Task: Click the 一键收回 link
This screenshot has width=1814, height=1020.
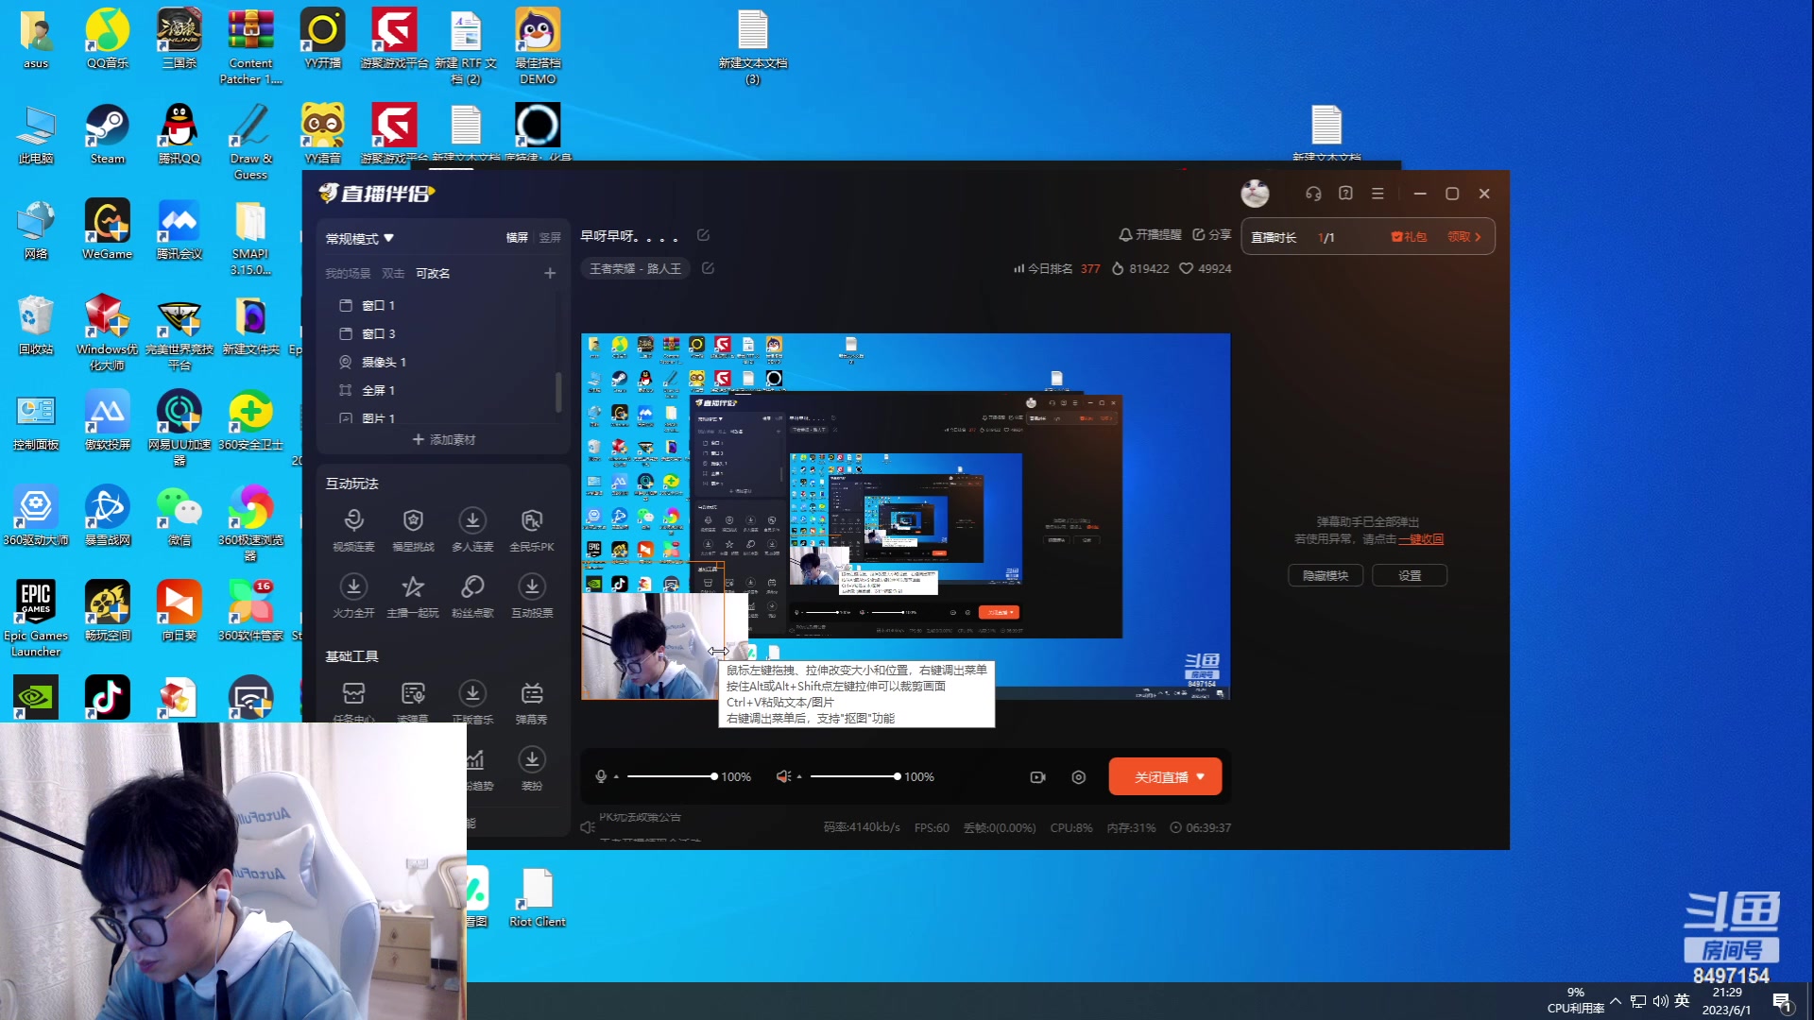Action: click(1421, 539)
